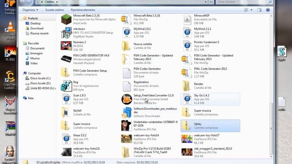Screen dimensions: 292x164
Task: Open Documenti library
Action: 37,48
